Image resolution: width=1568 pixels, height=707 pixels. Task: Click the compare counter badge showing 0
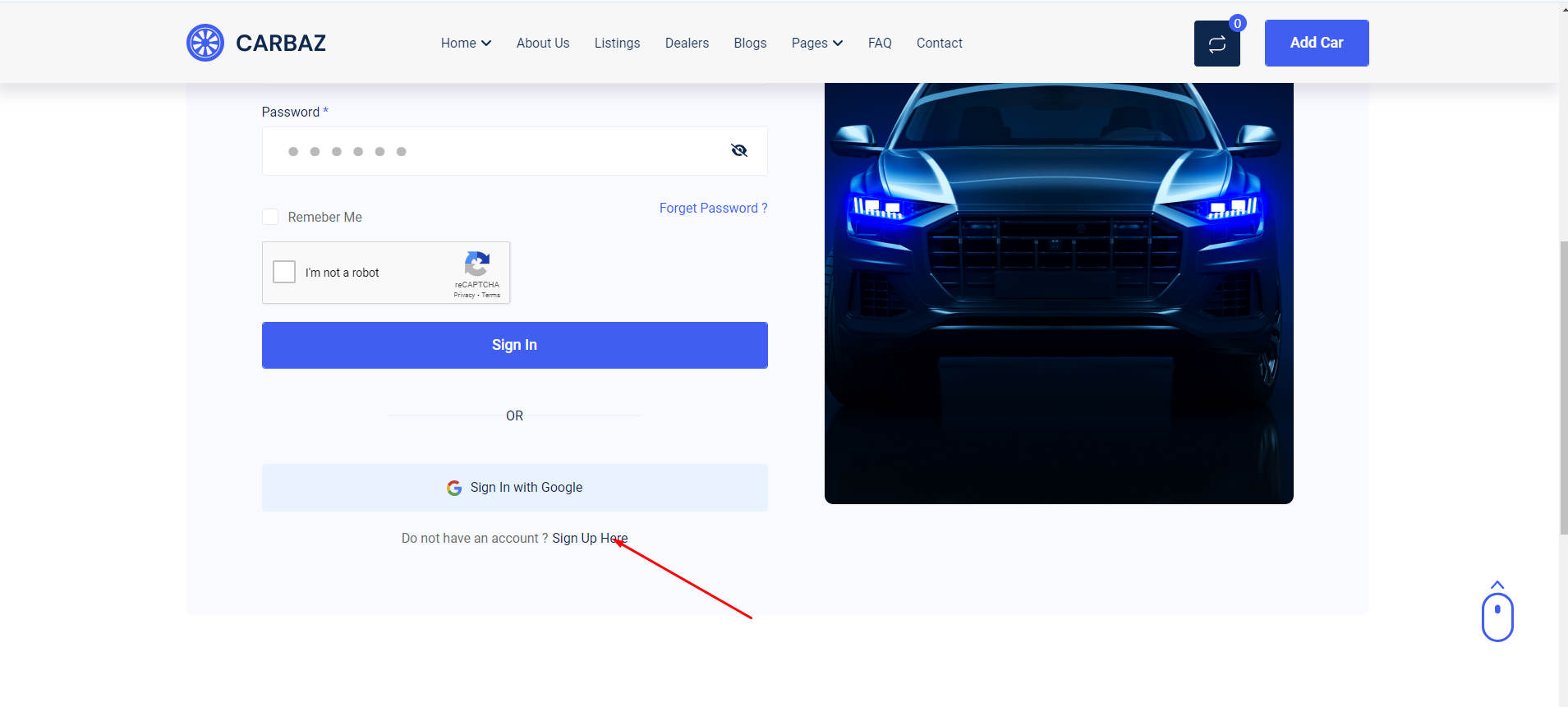coord(1237,23)
